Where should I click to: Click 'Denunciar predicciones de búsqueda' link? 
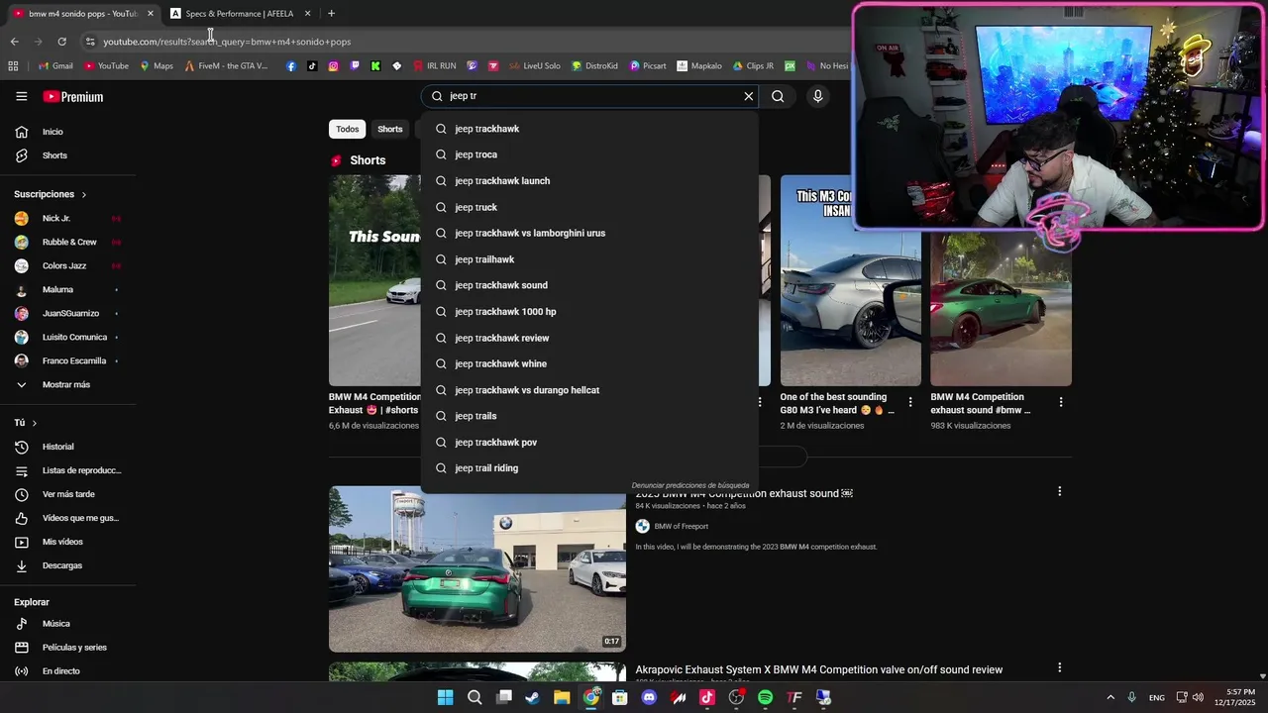(690, 485)
